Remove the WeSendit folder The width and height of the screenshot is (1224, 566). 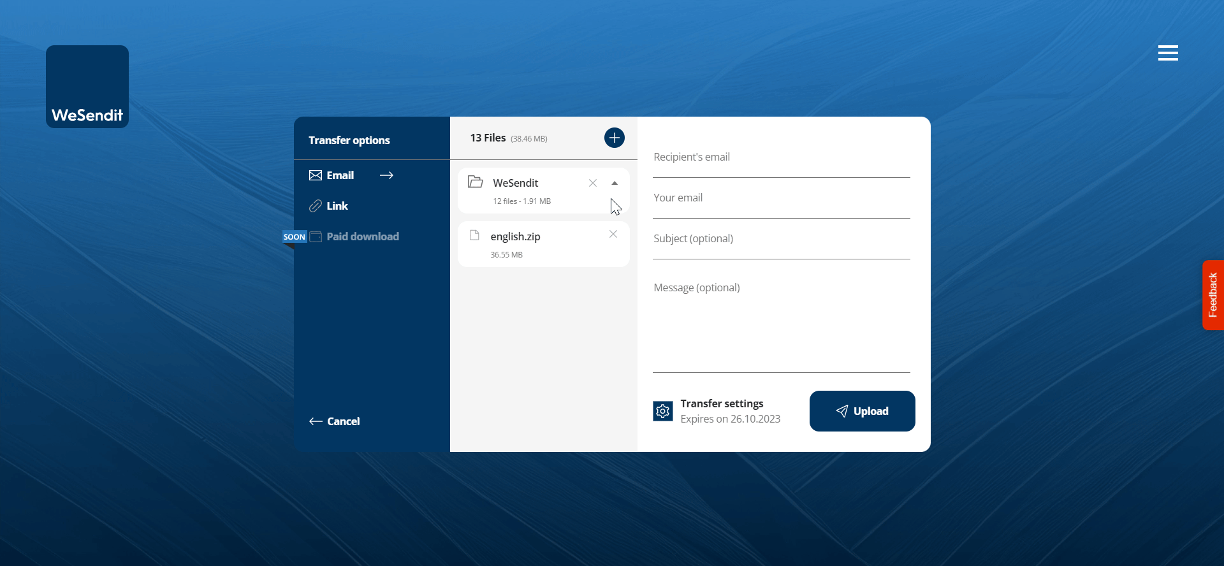593,183
